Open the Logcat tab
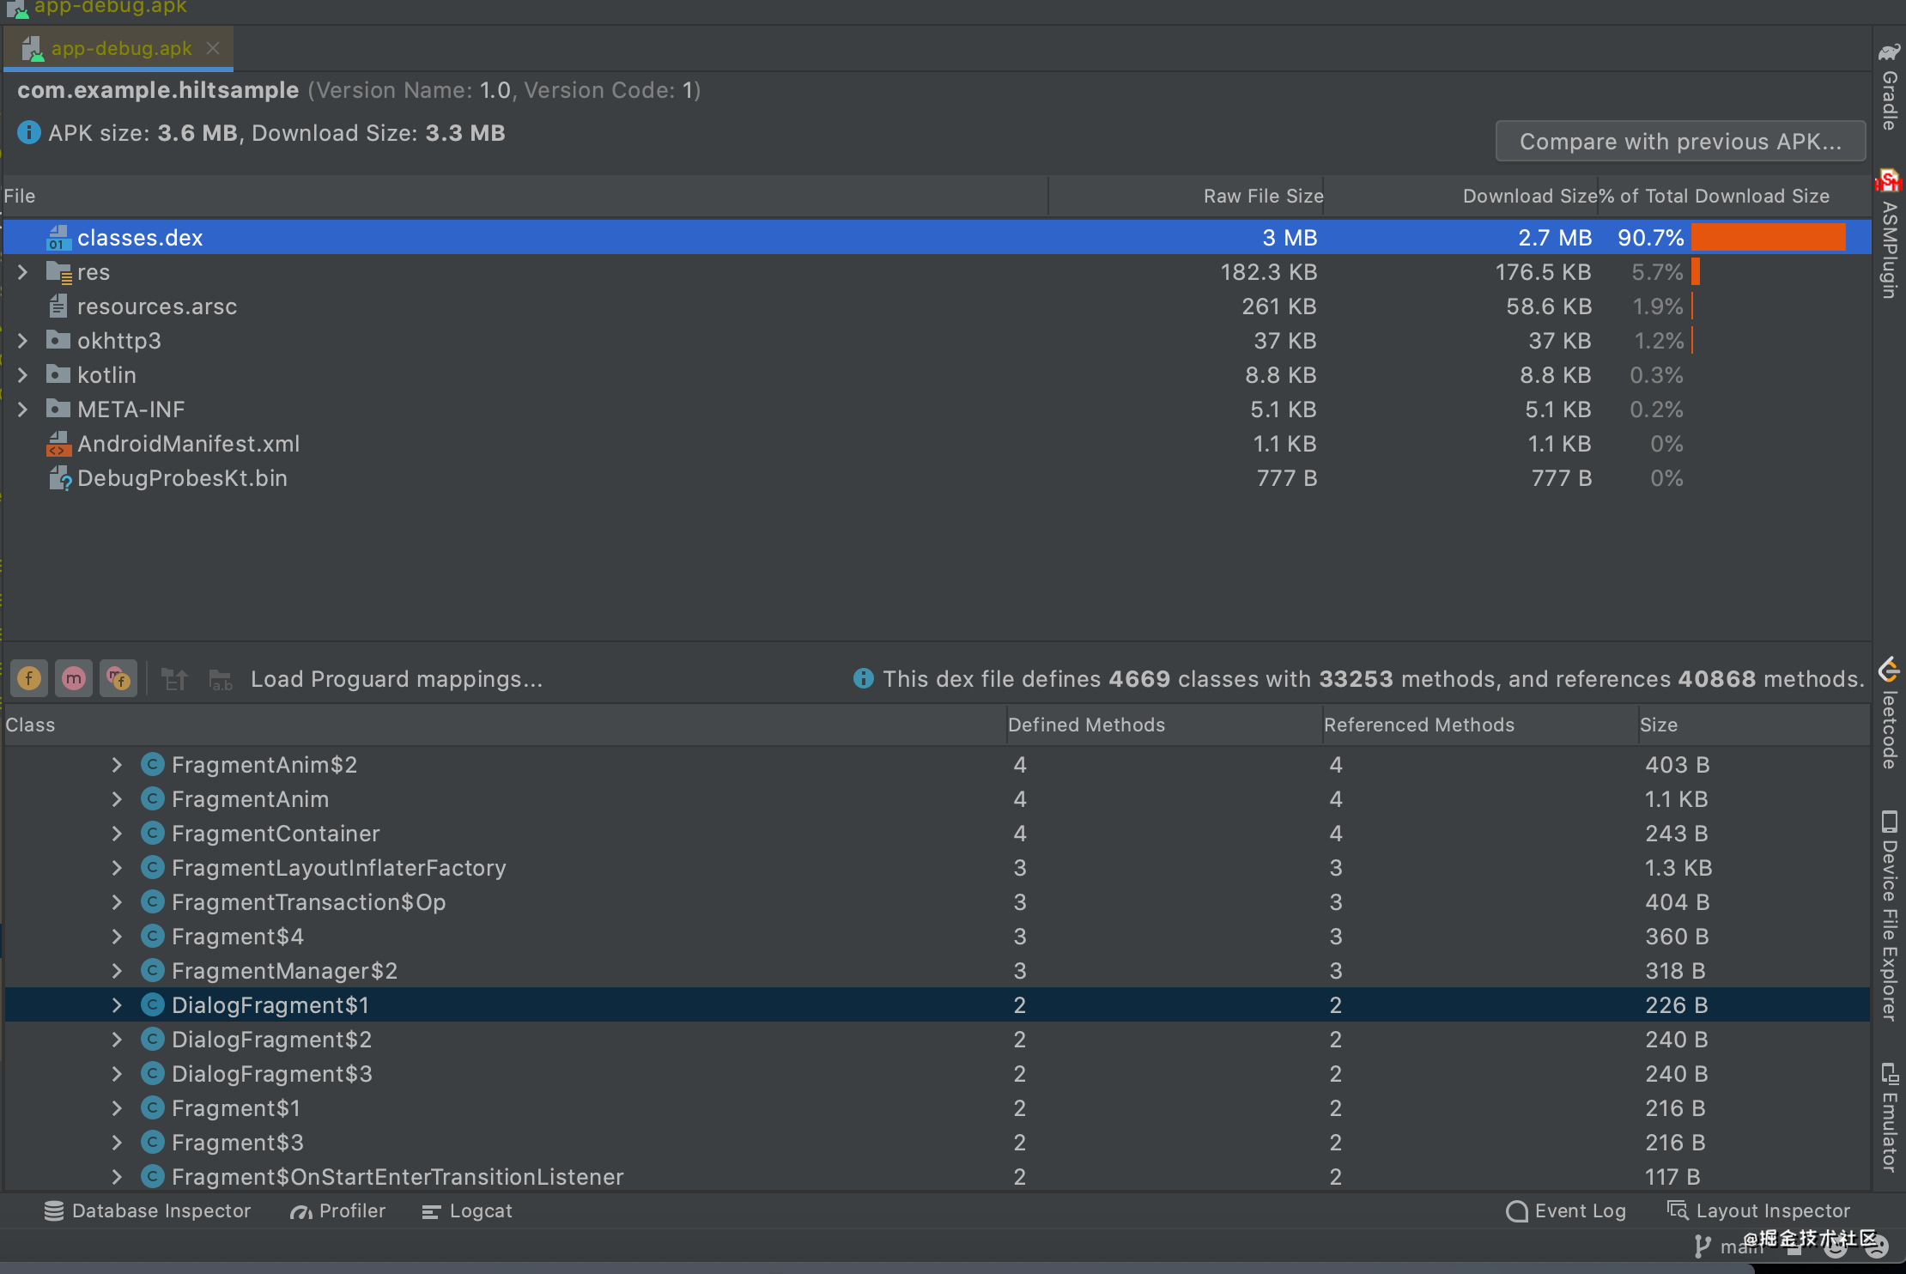The height and width of the screenshot is (1274, 1906). (x=468, y=1210)
